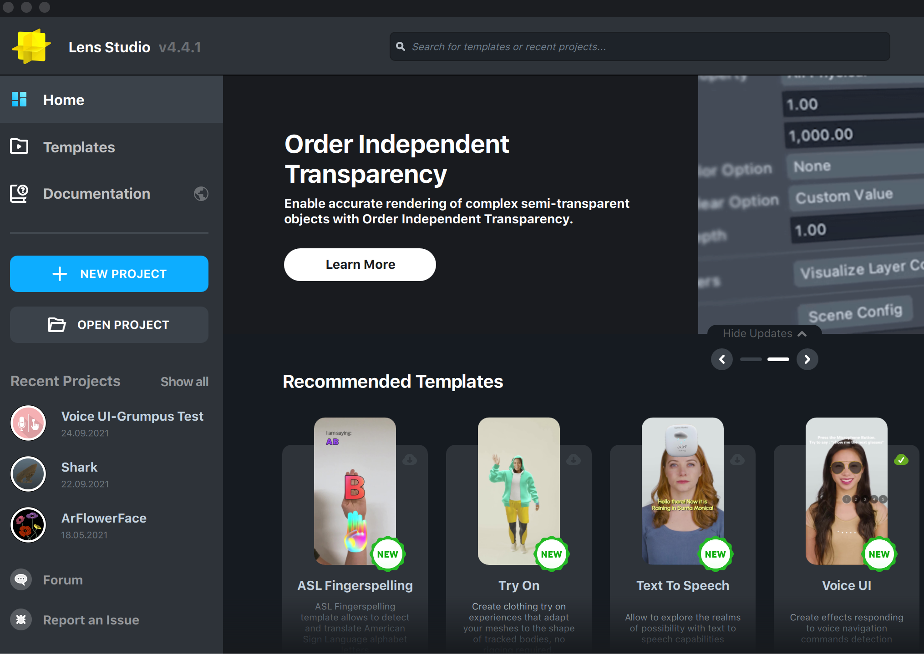Go to the previous update slide arrow
This screenshot has width=924, height=654.
[x=722, y=359]
